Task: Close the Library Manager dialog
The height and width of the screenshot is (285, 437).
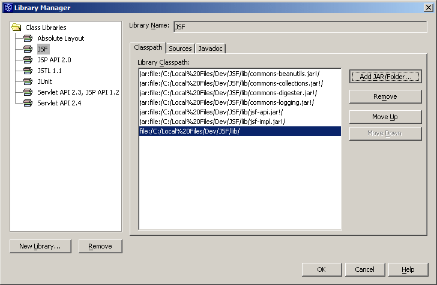Action: coord(428,8)
